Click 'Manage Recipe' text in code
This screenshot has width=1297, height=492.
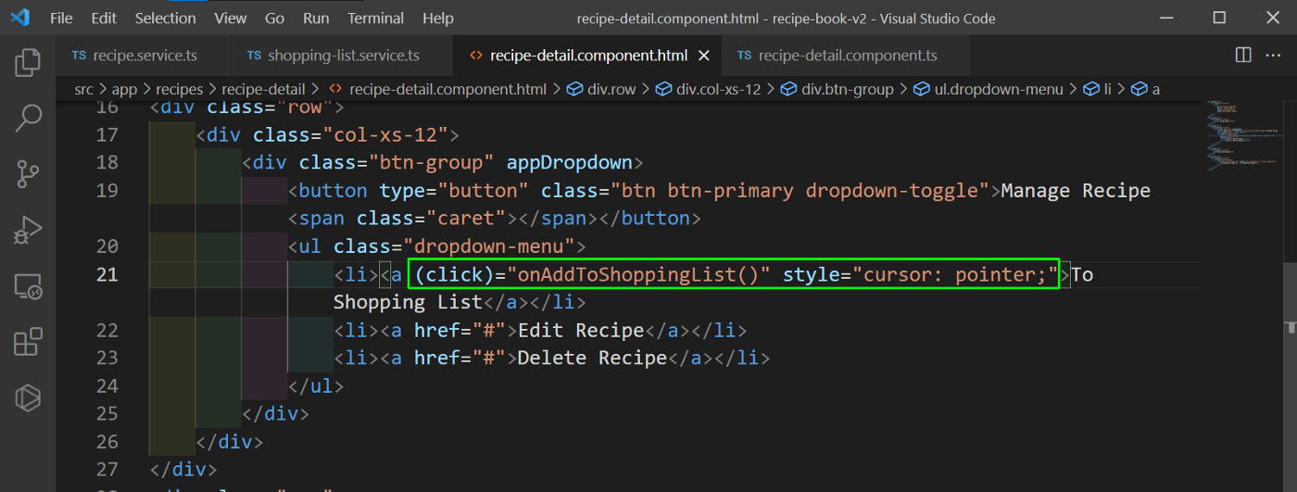click(x=1076, y=191)
